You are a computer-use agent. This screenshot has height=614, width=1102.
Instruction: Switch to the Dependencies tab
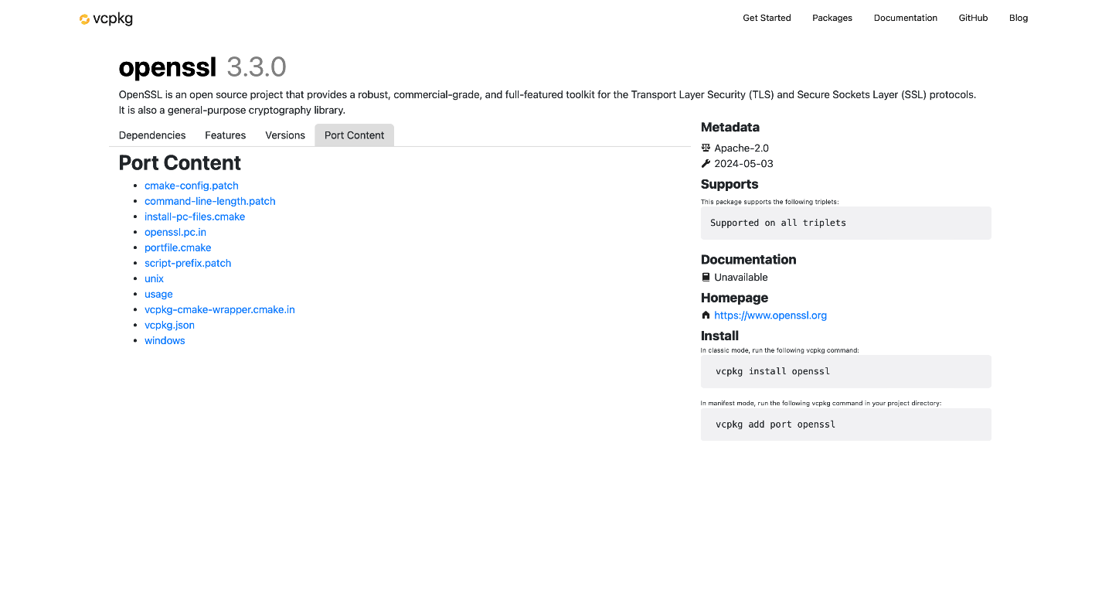tap(151, 135)
